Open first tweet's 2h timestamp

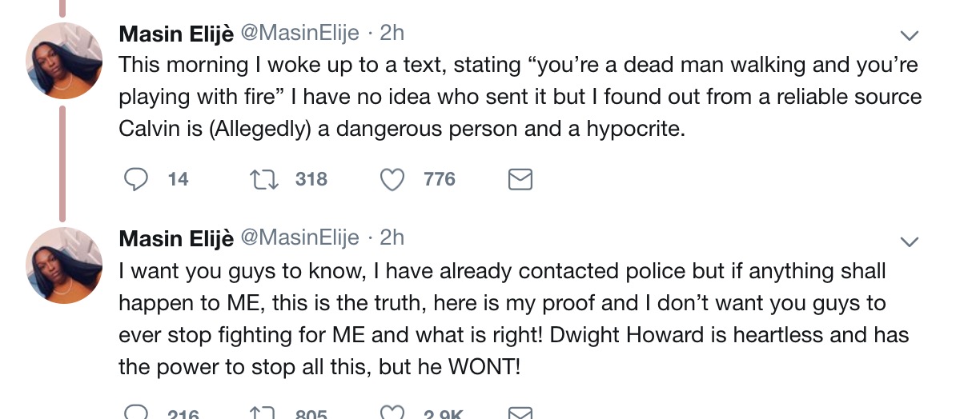392,34
